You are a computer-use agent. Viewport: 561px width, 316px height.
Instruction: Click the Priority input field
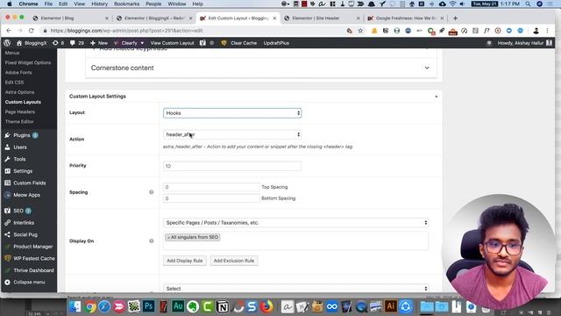(x=232, y=166)
